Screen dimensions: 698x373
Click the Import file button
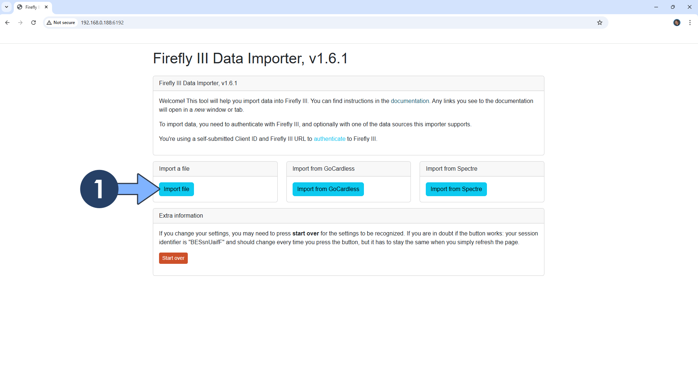click(x=177, y=189)
